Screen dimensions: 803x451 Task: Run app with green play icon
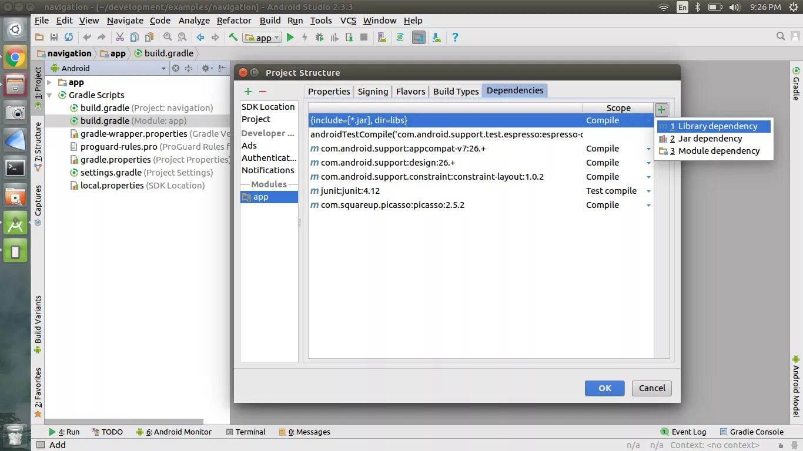[x=290, y=37]
